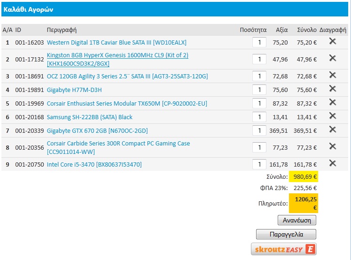Click the skroutz easy E logo button
This screenshot has height=260, width=351.
click(x=284, y=249)
